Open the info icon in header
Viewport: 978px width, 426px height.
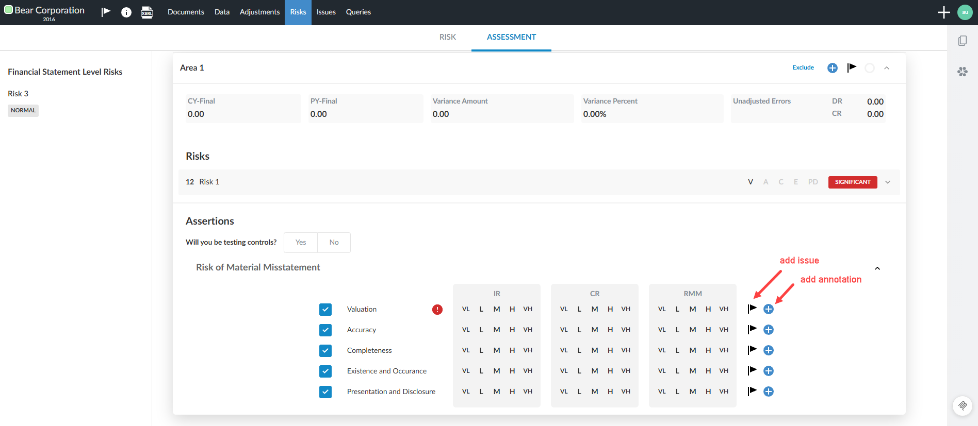point(126,12)
